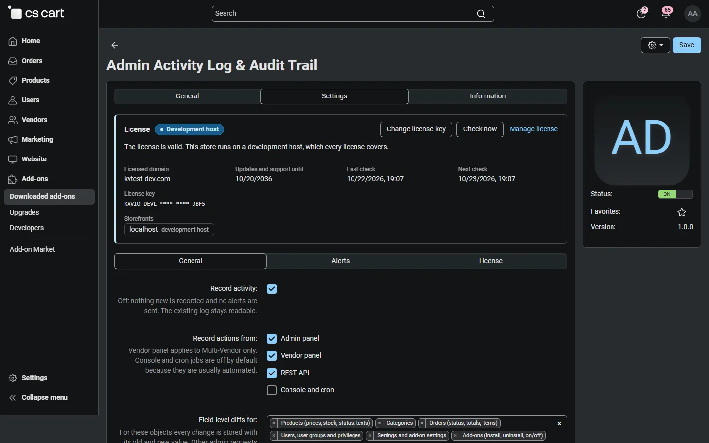709x443 pixels.
Task: Click the Save button
Action: point(687,45)
